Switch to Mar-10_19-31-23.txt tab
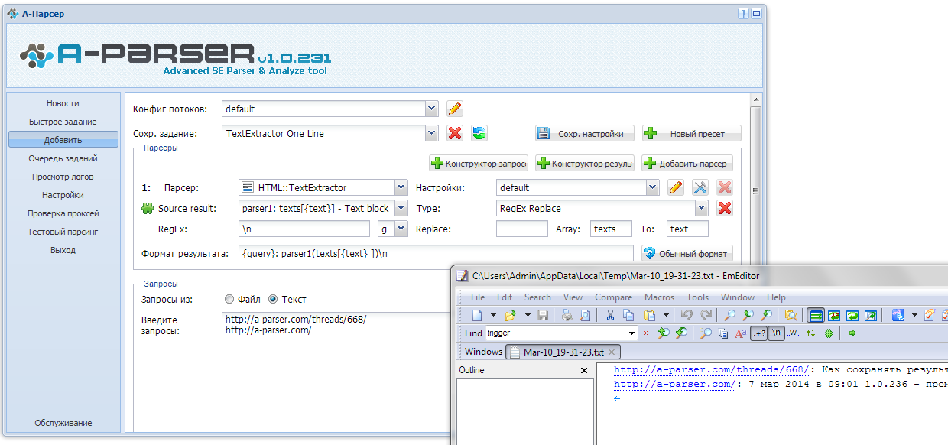Viewport: 948px width, 445px height. click(563, 352)
